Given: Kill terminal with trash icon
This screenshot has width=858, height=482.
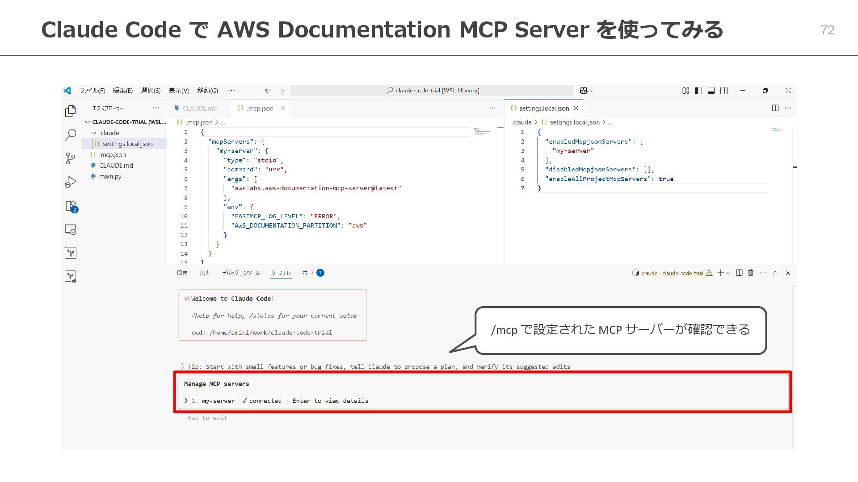Looking at the screenshot, I should [751, 273].
